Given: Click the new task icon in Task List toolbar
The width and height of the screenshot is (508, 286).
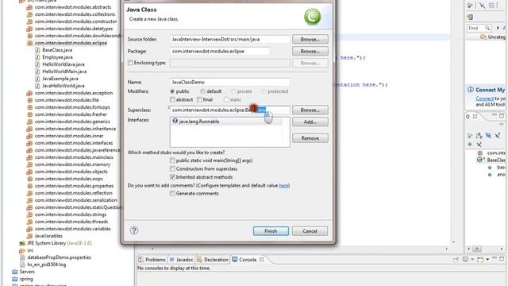Looking at the screenshot, I should click(x=470, y=17).
